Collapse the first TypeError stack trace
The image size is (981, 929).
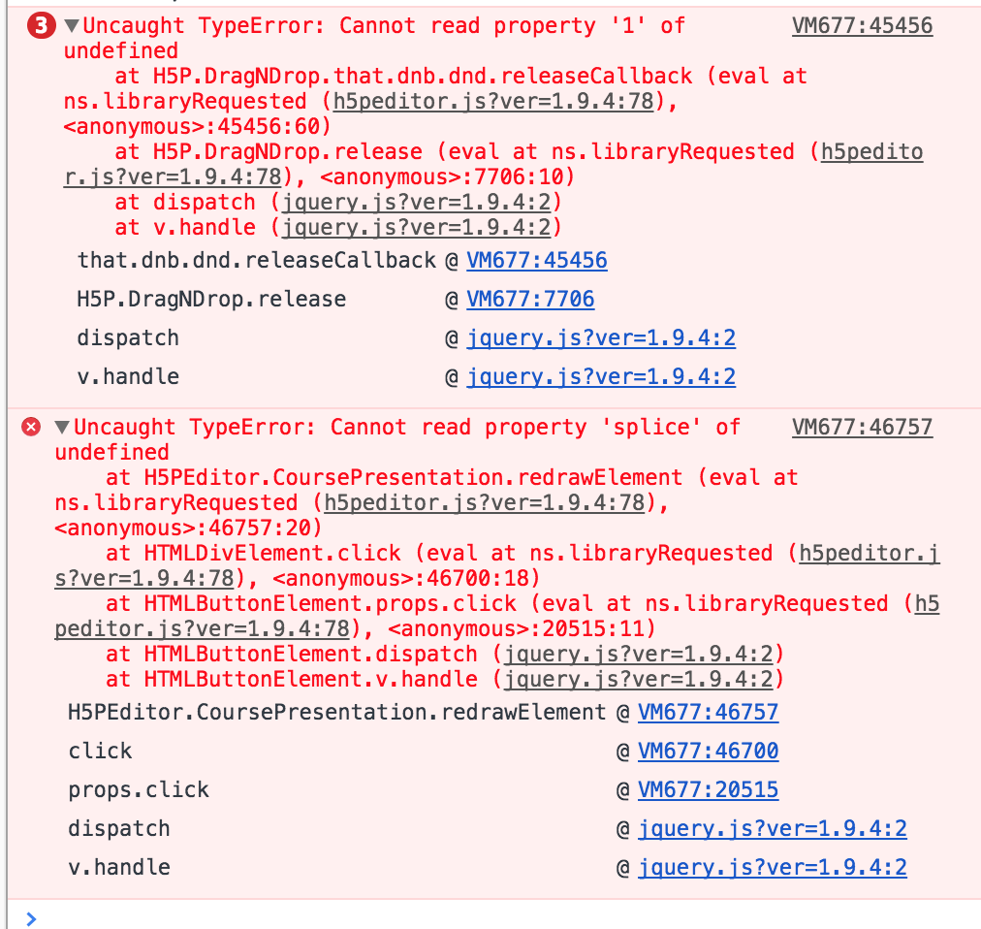point(72,25)
